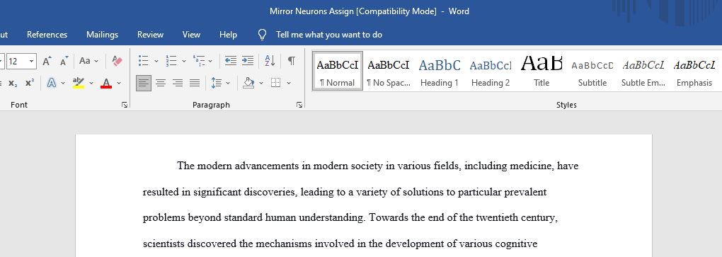This screenshot has width=722, height=257.
Task: Click the word "twentieth" in the paragraph
Action: point(496,217)
